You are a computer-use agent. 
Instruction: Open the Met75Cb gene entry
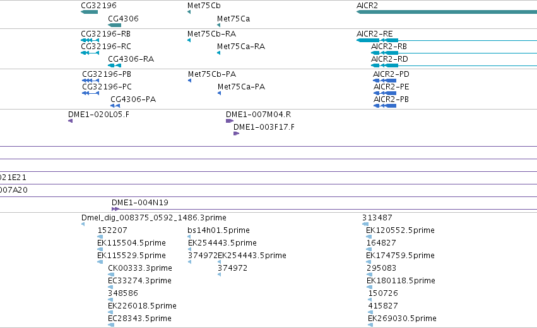coord(204,6)
